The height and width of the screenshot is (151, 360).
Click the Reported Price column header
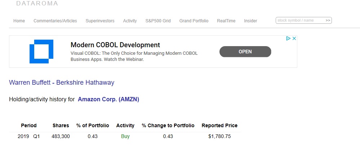pyautogui.click(x=219, y=125)
